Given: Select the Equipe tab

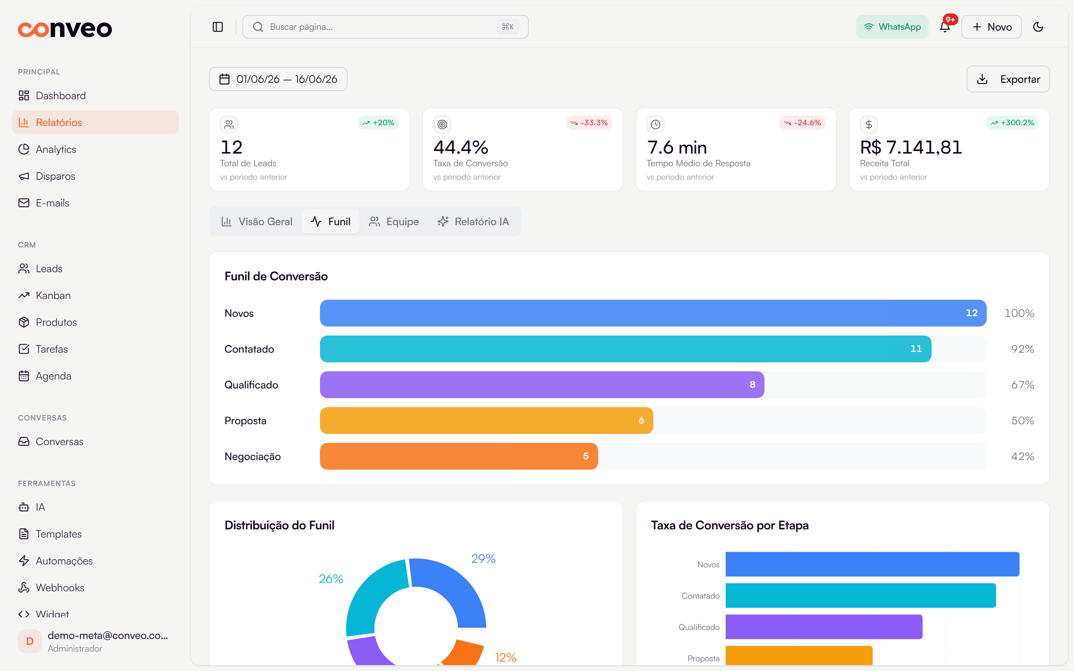Looking at the screenshot, I should click(394, 221).
